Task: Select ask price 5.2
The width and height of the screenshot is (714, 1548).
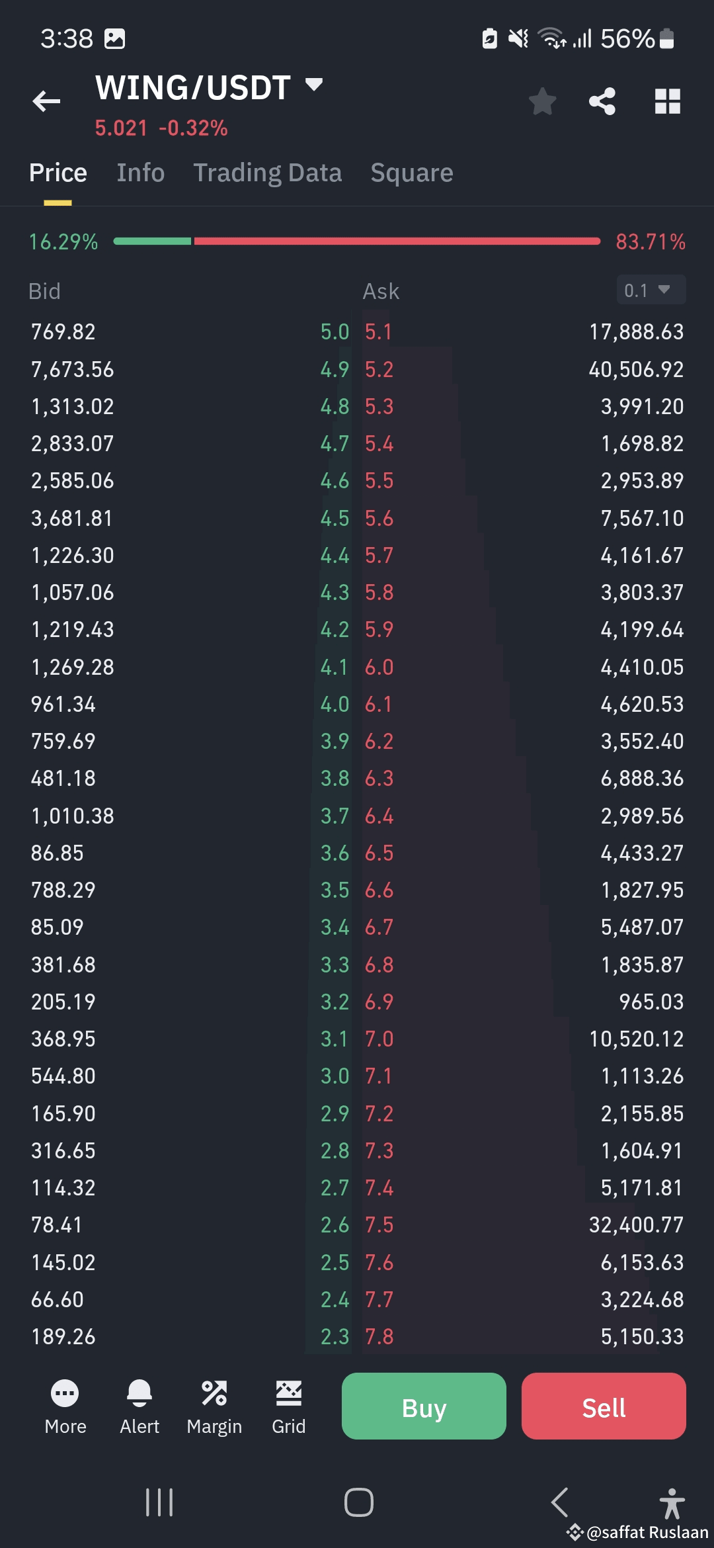Action: [379, 369]
